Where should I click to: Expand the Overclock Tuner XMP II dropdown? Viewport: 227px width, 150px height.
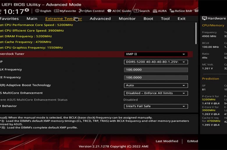156,54
